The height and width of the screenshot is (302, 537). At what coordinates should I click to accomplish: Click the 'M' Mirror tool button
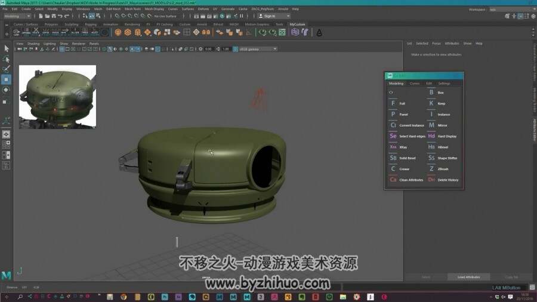[x=431, y=125]
